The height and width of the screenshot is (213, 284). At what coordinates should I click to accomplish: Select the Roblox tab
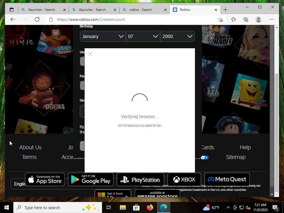pos(195,10)
